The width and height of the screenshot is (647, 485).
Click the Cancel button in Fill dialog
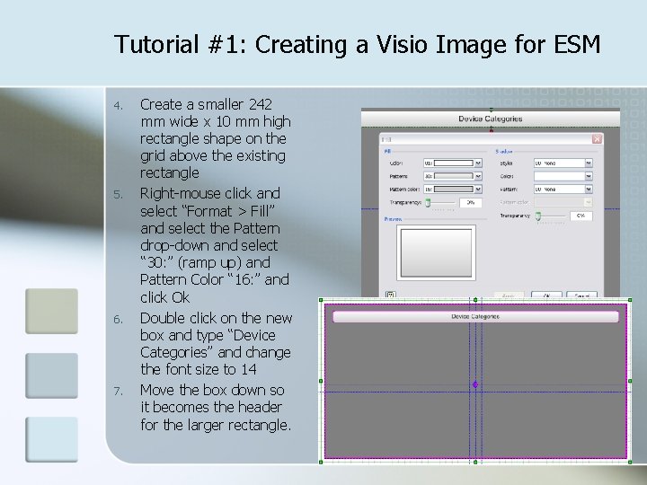581,295
